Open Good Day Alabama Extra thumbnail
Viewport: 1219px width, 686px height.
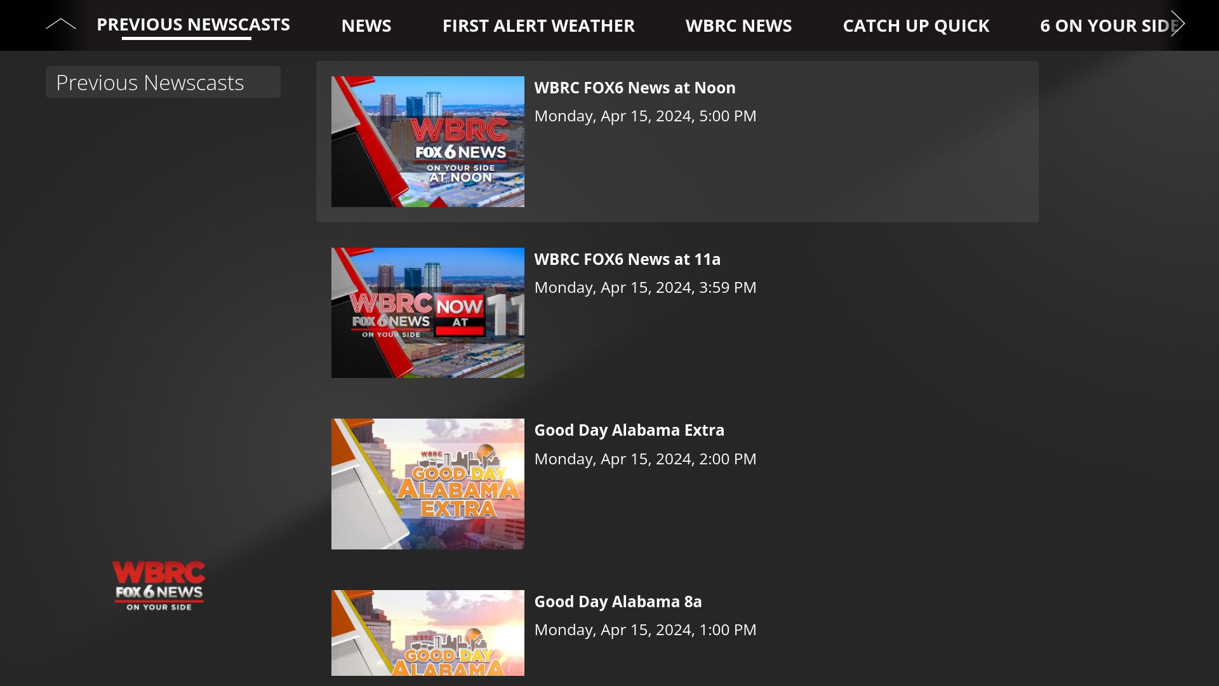428,484
